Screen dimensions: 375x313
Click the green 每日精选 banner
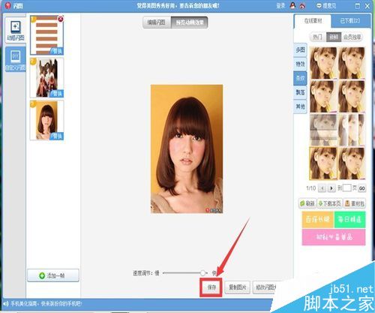(349, 219)
